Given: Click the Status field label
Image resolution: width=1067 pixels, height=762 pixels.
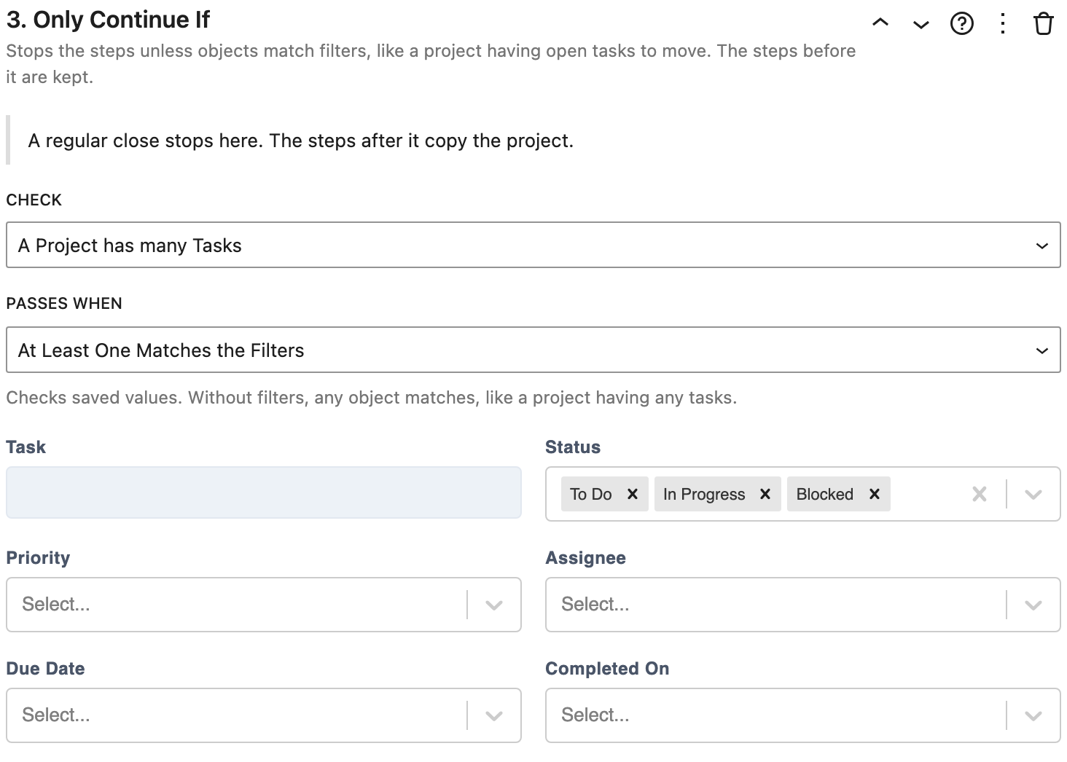Looking at the screenshot, I should click(x=573, y=447).
